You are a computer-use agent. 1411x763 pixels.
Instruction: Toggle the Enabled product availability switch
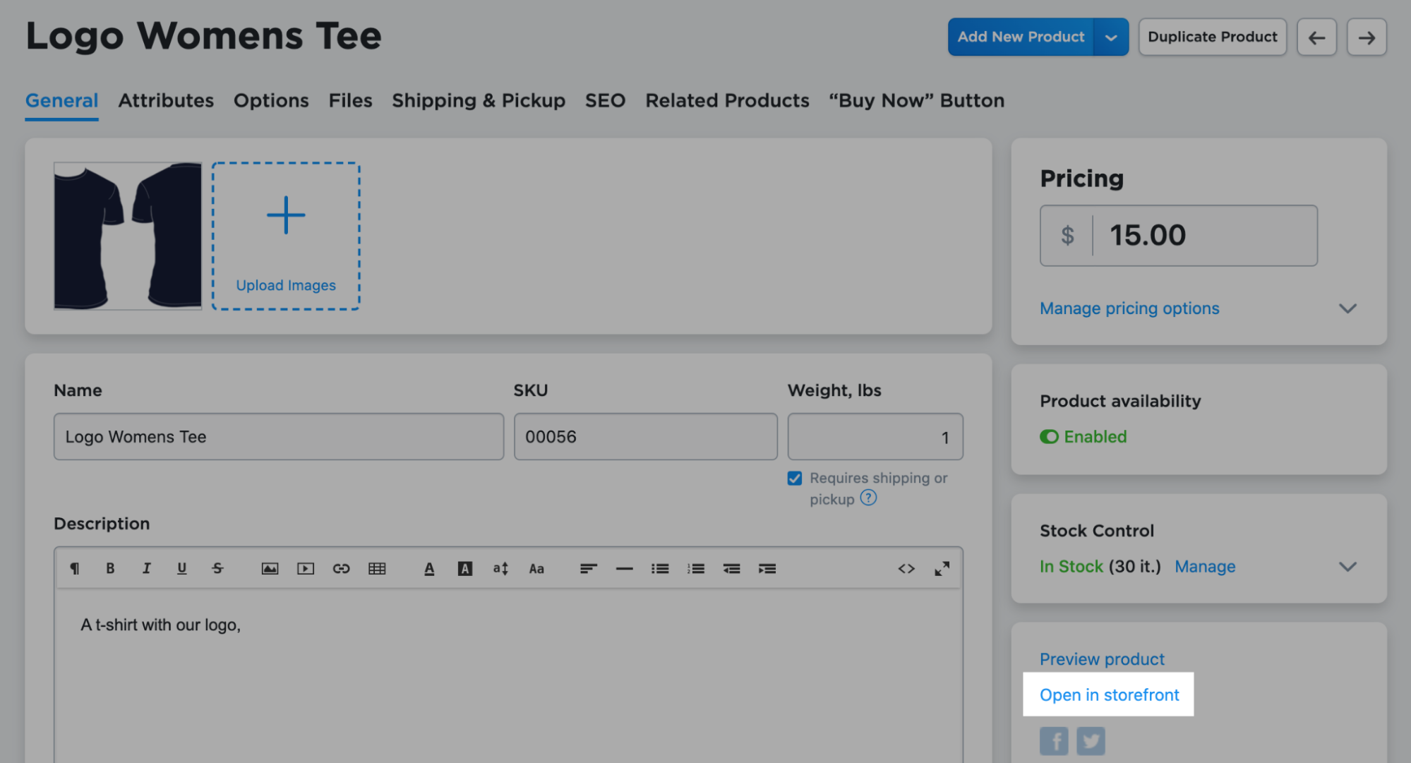(1049, 437)
